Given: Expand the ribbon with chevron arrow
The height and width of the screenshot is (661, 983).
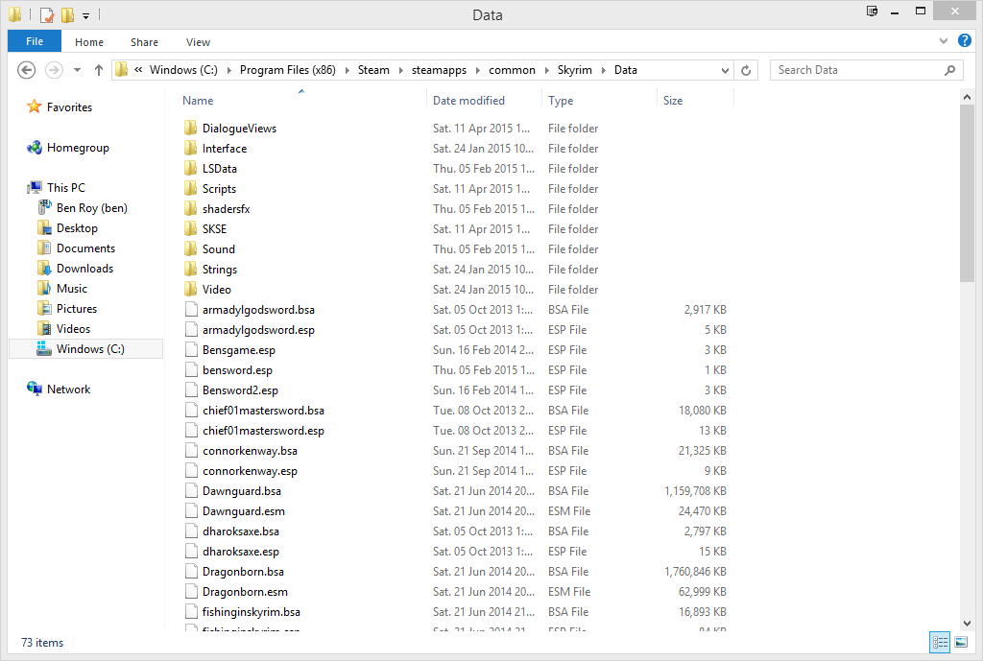Looking at the screenshot, I should tap(944, 42).
